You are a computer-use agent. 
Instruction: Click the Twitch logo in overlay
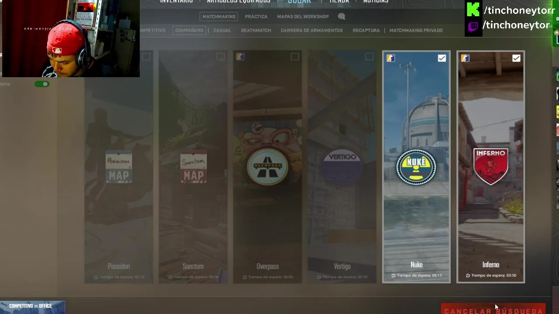pyautogui.click(x=473, y=27)
